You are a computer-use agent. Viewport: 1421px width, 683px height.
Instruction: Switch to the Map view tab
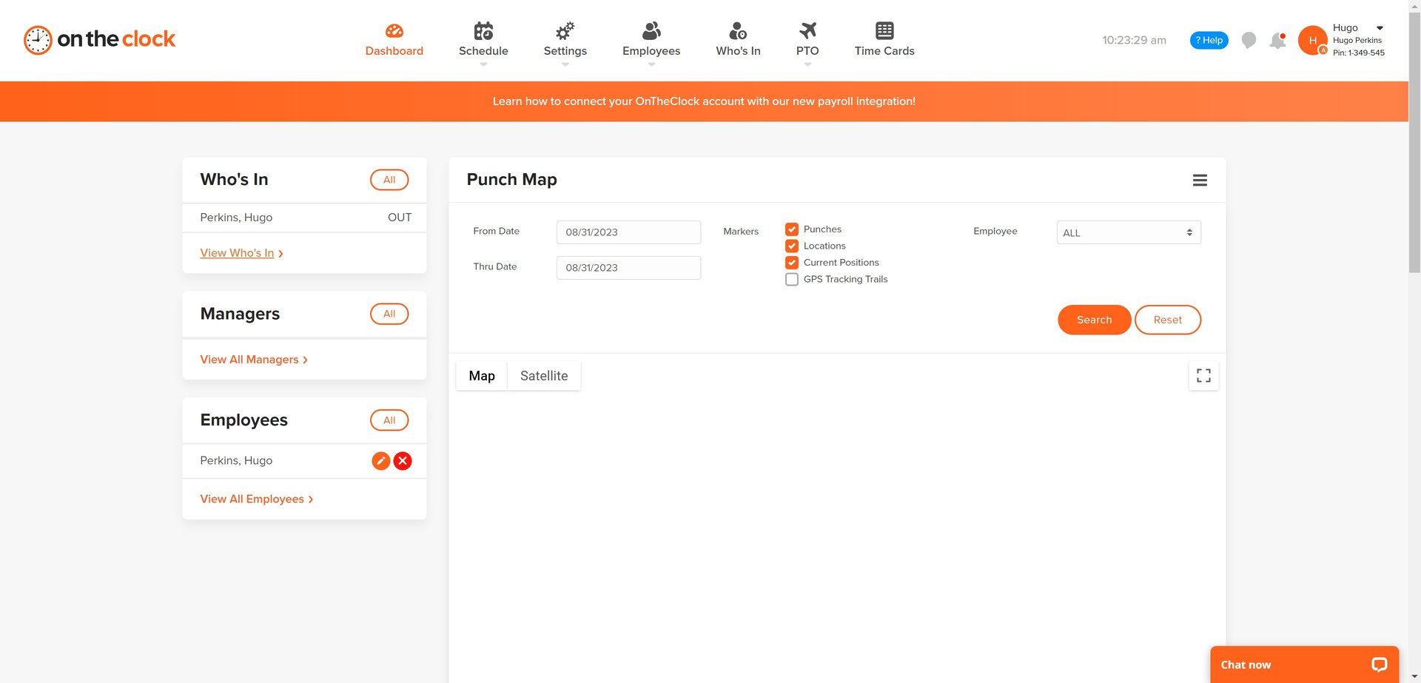[482, 376]
